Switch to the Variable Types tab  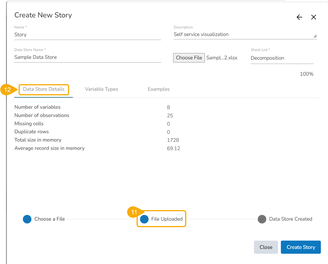click(101, 89)
